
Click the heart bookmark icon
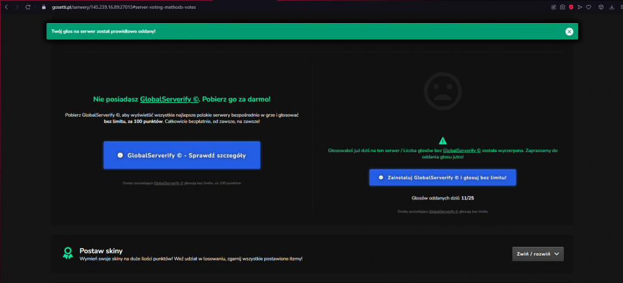click(x=589, y=7)
